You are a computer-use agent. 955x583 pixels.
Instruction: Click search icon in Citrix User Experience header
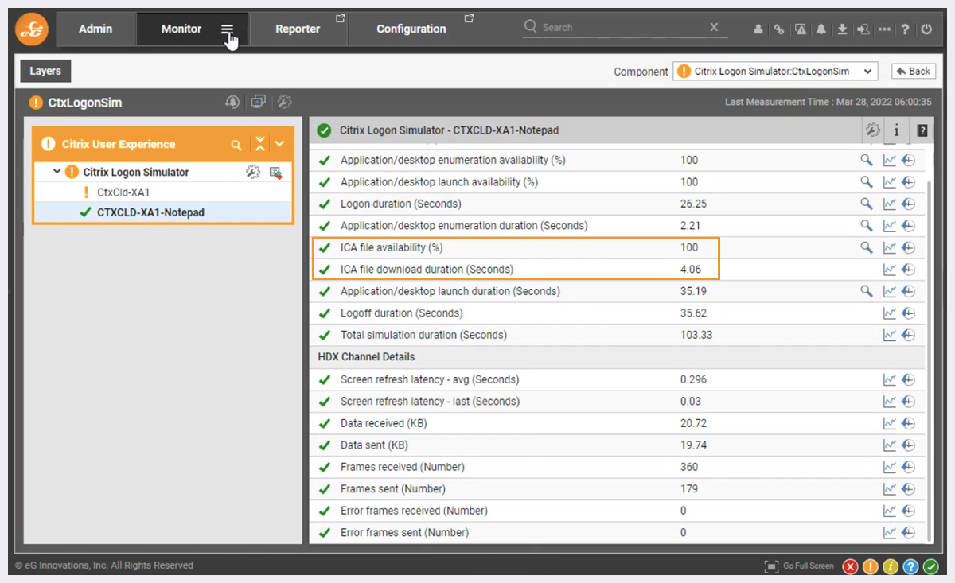[236, 145]
